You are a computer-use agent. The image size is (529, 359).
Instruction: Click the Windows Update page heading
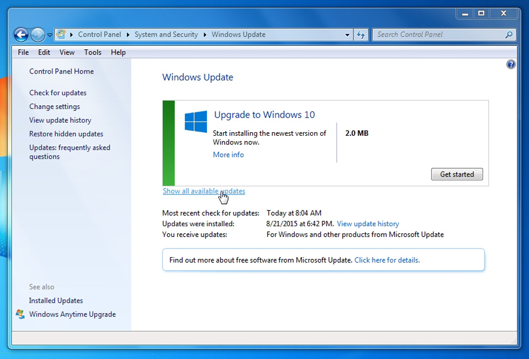pos(198,77)
